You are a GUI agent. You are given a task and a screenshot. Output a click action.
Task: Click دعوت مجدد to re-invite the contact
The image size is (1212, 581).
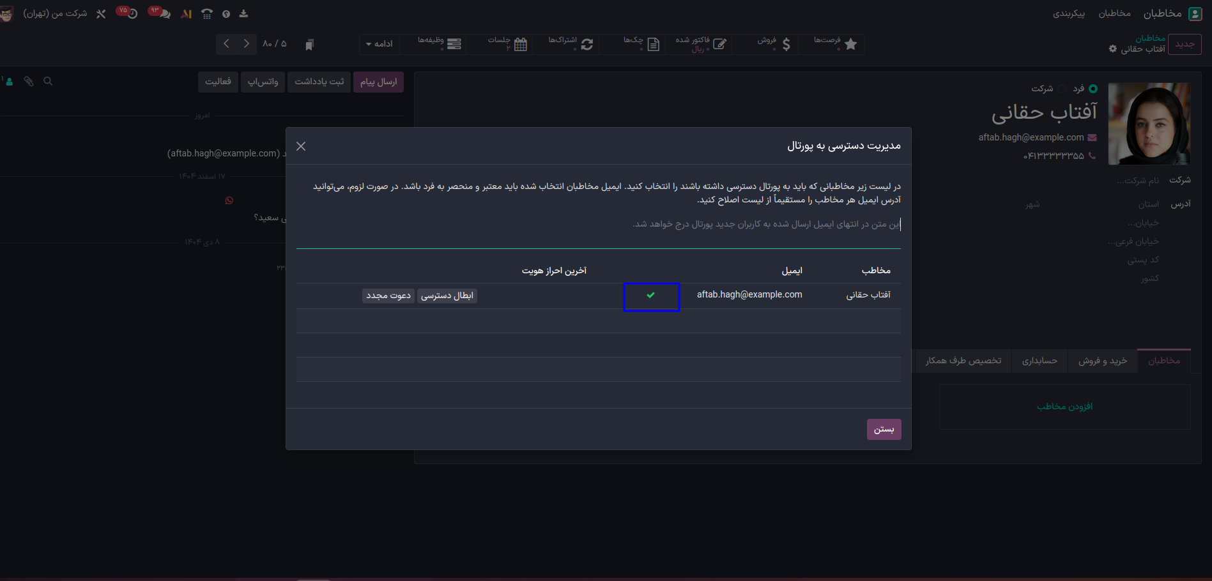388,296
